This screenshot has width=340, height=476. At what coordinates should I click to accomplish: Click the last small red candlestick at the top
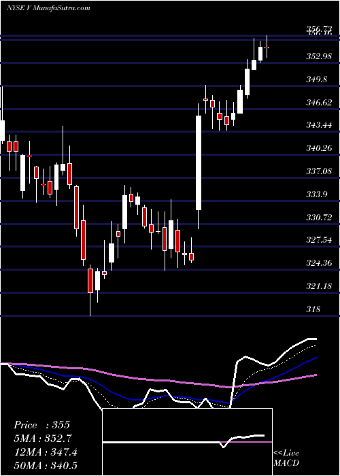point(267,48)
